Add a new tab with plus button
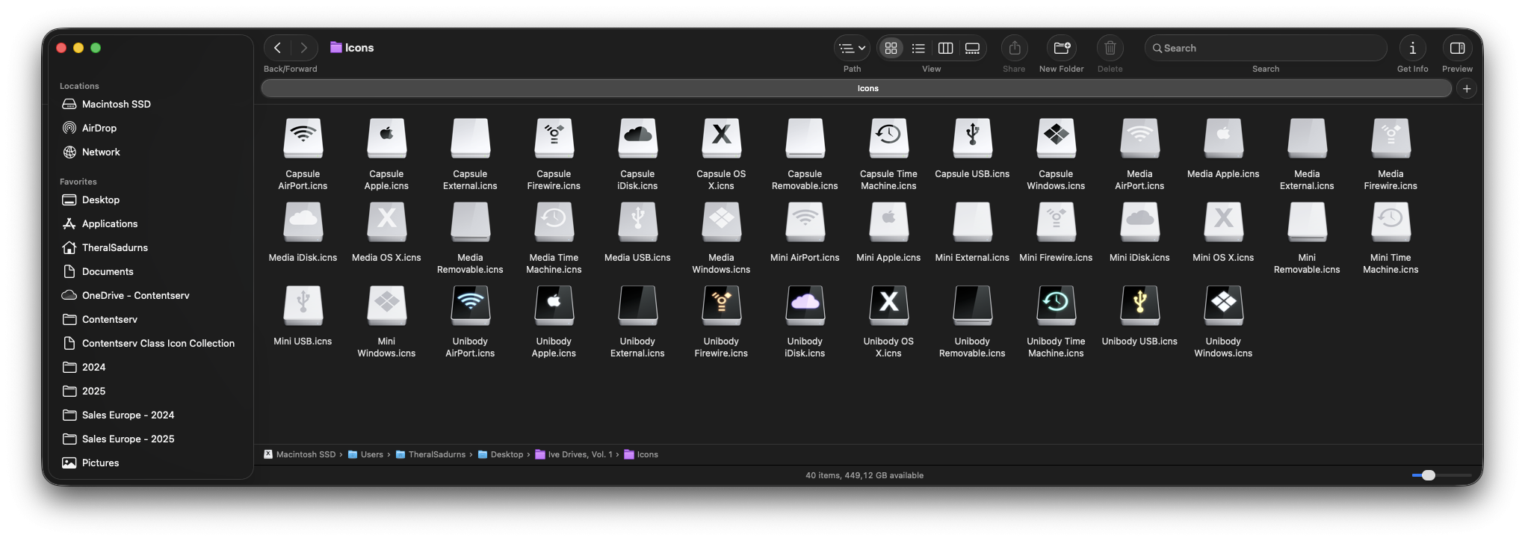This screenshot has width=1525, height=541. [1467, 88]
